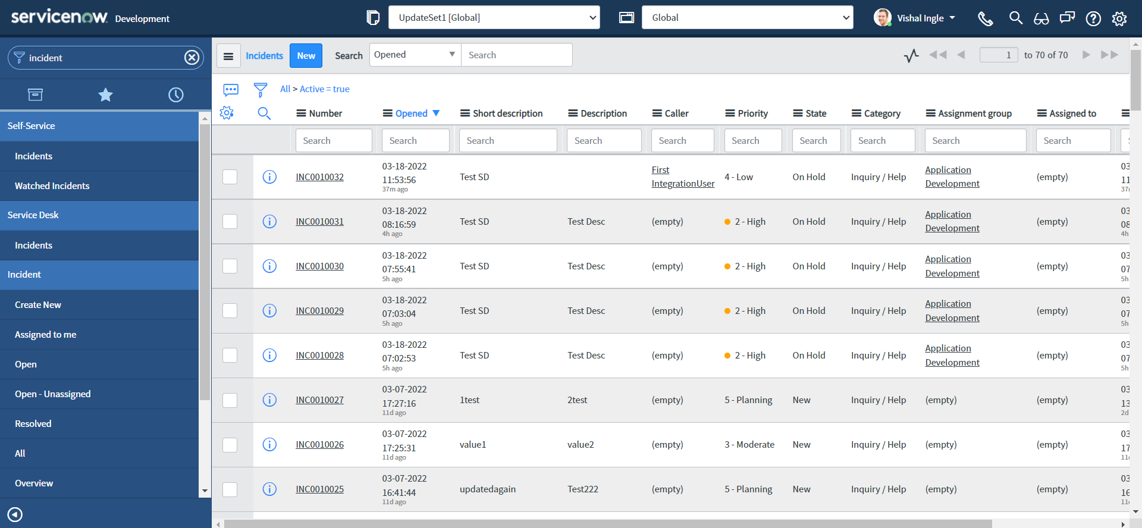Open global search magnifier in header
This screenshot has height=528, width=1142.
coord(1016,18)
